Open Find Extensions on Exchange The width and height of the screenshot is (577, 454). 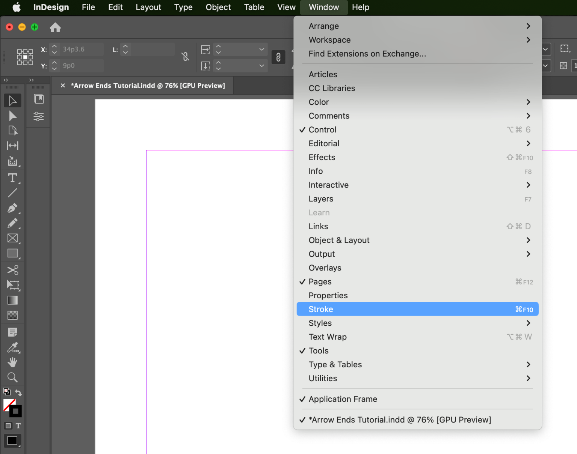[x=367, y=54]
